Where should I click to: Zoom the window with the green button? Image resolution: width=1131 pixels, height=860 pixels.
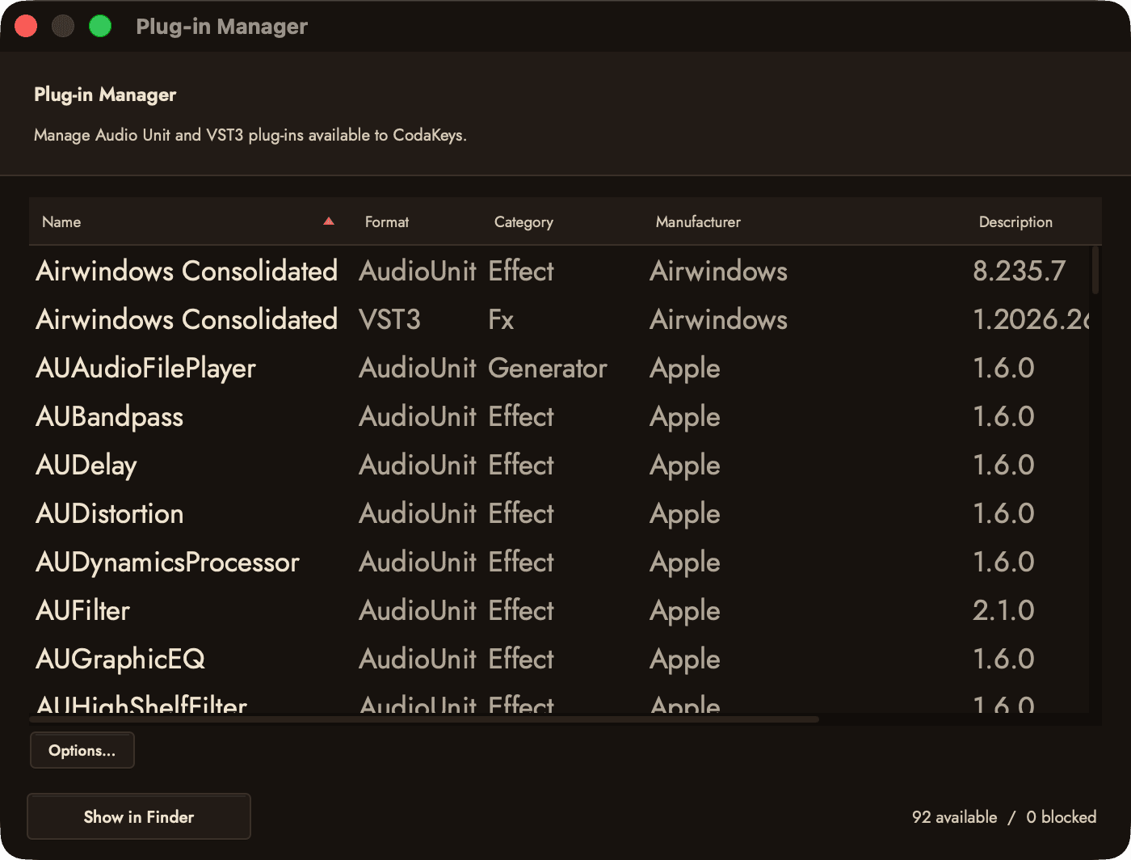(x=100, y=26)
